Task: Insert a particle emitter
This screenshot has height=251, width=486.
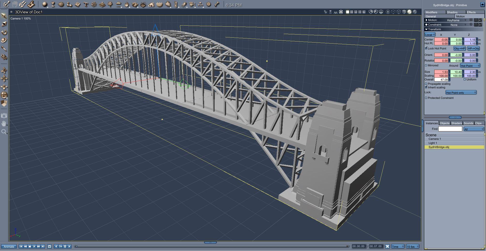Action: tap(94, 4)
